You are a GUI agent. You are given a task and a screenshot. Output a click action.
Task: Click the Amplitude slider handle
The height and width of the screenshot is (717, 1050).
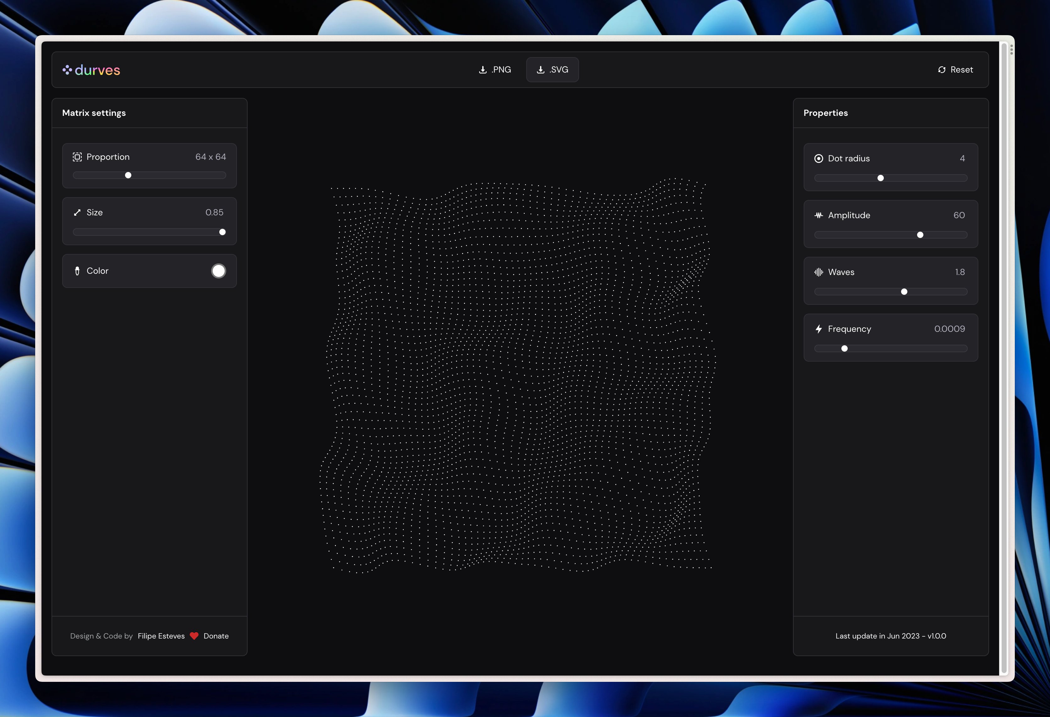point(920,235)
